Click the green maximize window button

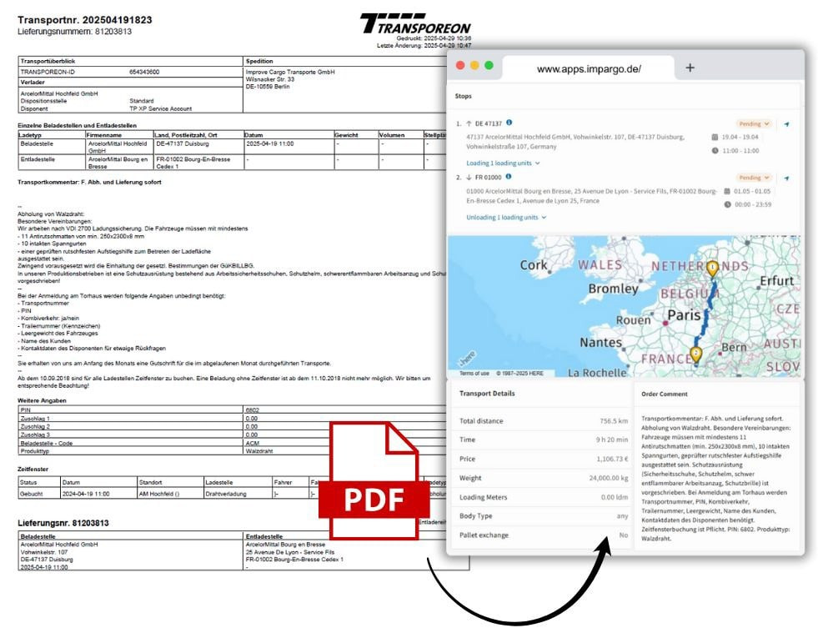(489, 65)
